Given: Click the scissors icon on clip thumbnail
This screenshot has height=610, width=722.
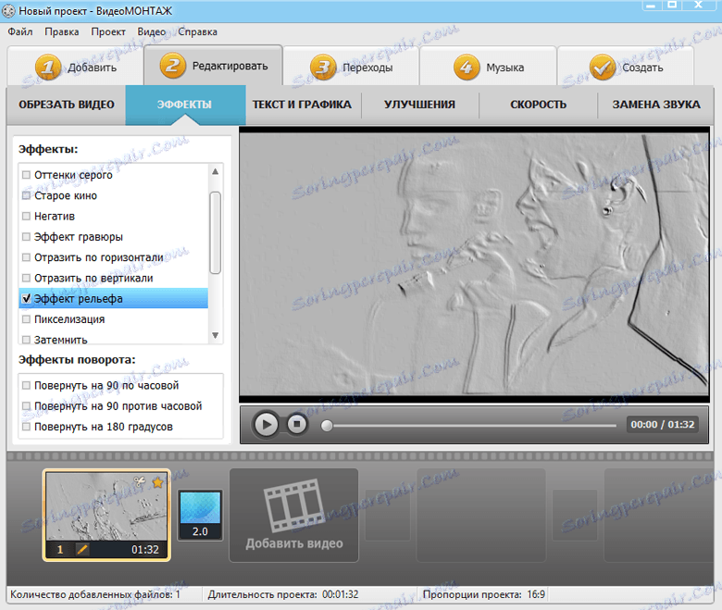Looking at the screenshot, I should click(139, 481).
